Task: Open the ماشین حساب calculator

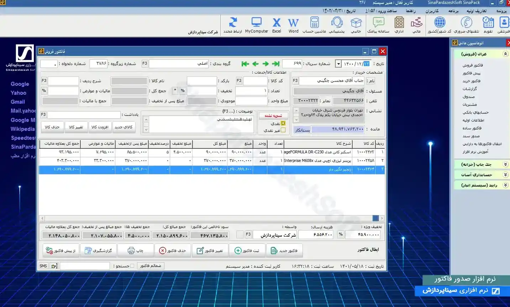Action: (314, 25)
